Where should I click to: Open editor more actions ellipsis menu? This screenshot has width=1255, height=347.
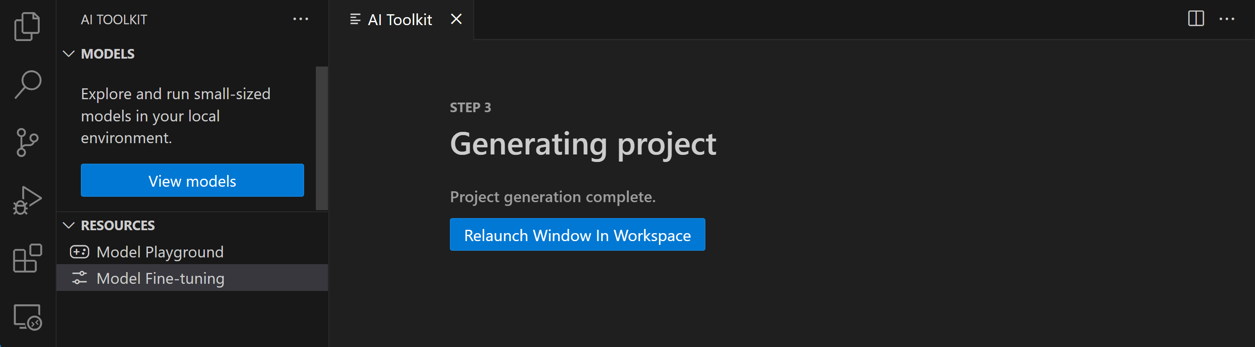(x=1226, y=19)
